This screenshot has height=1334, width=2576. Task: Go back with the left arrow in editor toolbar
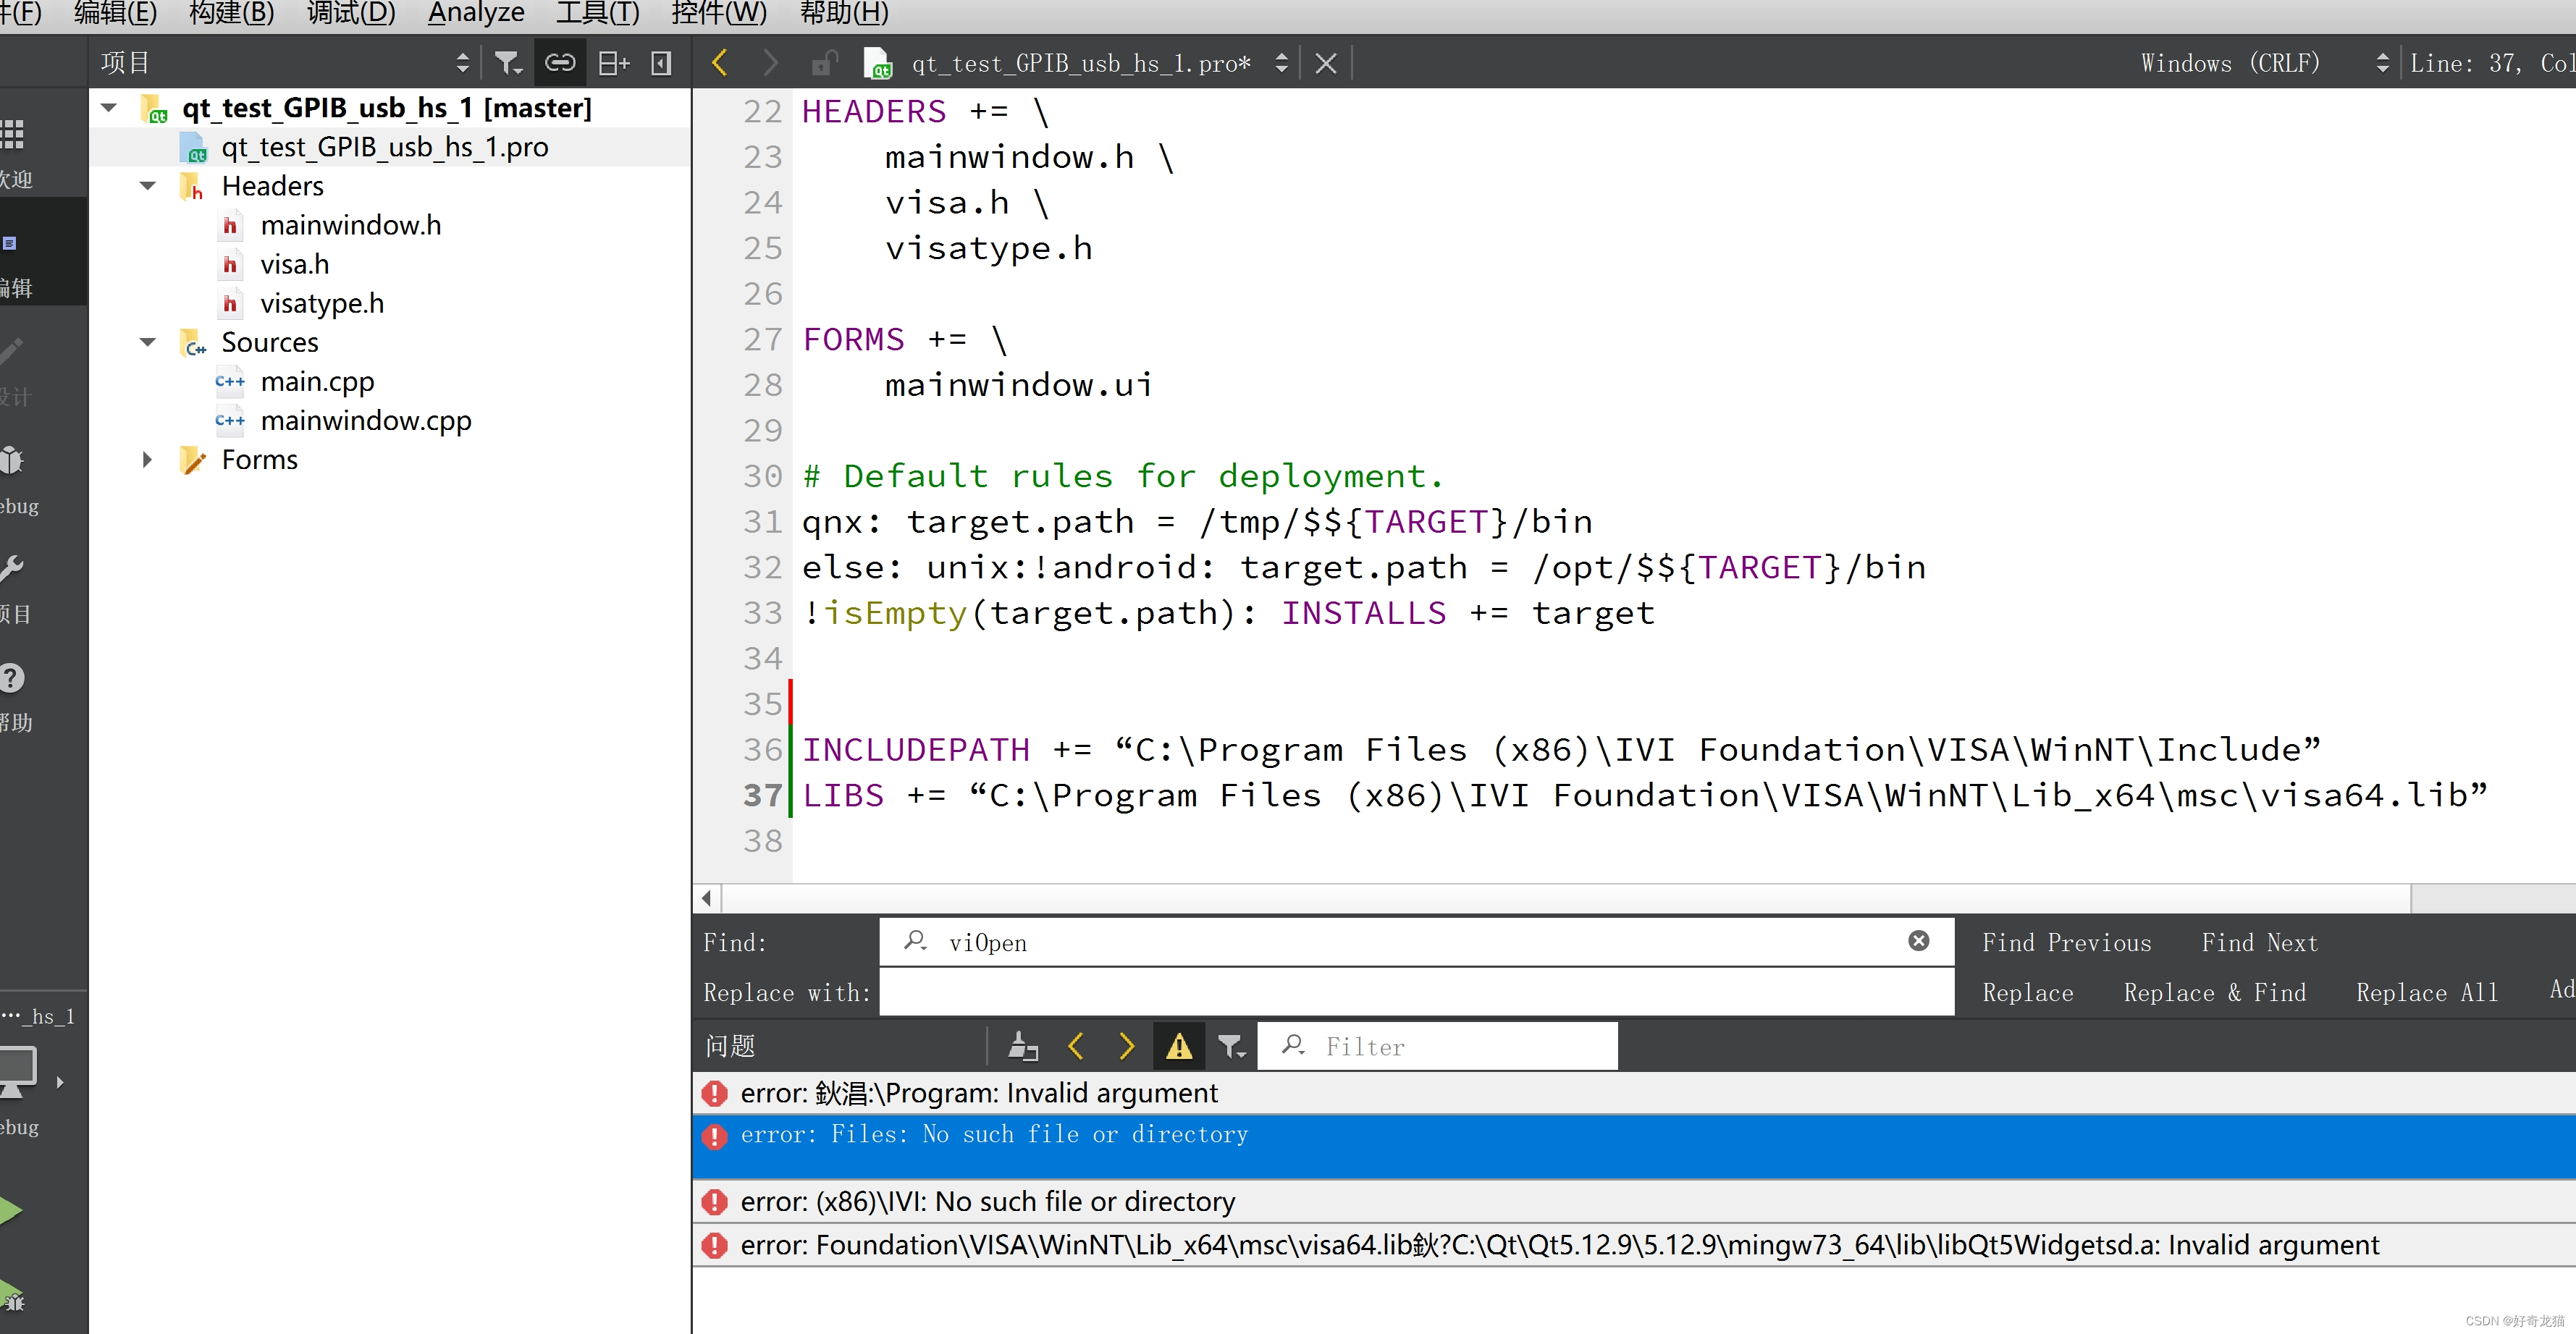(719, 64)
